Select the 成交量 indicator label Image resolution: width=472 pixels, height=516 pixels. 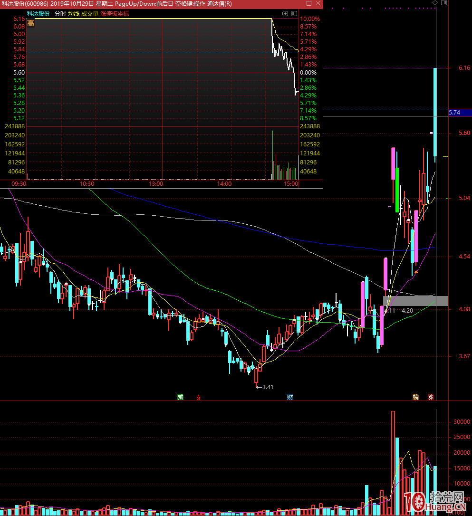(90, 13)
